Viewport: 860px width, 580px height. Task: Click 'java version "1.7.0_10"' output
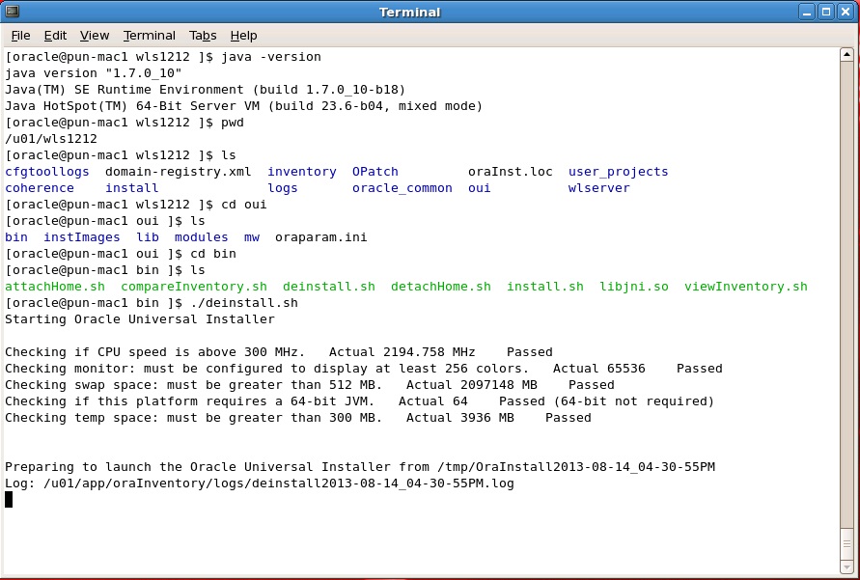tap(94, 73)
